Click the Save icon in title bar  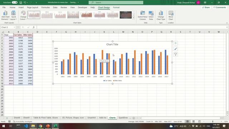[21, 3]
